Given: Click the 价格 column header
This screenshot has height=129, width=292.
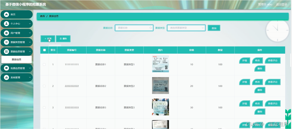Looking at the screenshot, I should (x=192, y=50).
